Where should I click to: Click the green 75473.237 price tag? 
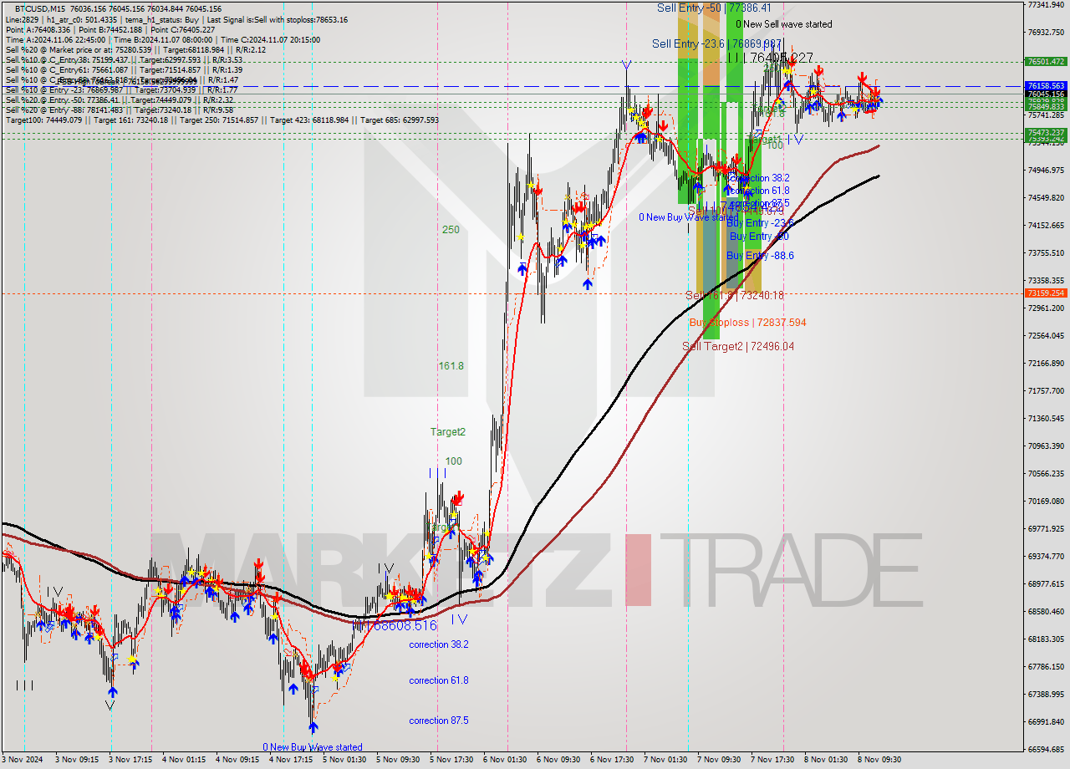[1046, 133]
